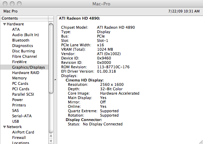
Task: Open Serial-ATA details
Action: click(22, 116)
